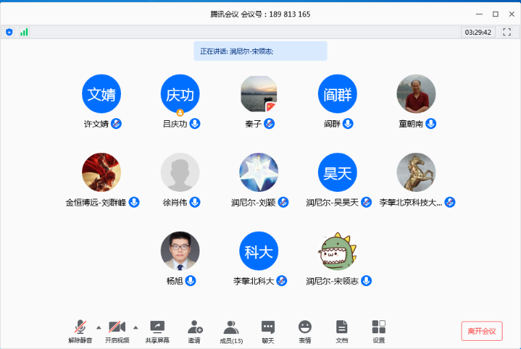Click the 正在讲话 speaker banner

click(260, 51)
